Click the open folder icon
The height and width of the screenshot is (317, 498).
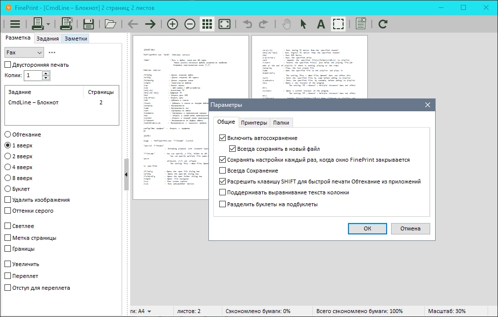coord(110,24)
